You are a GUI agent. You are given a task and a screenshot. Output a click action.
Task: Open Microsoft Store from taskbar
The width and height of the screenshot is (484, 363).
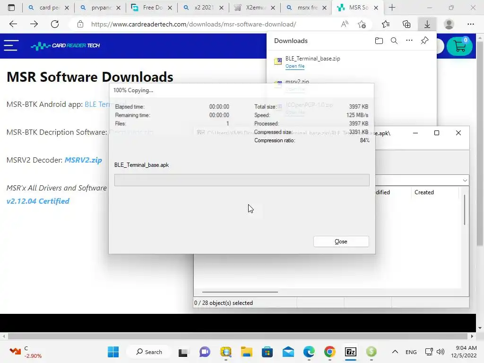pos(267,352)
